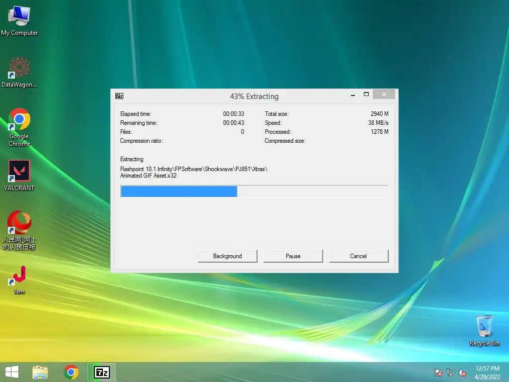Click the 'Processed:' label
The image size is (509, 382).
click(x=278, y=132)
